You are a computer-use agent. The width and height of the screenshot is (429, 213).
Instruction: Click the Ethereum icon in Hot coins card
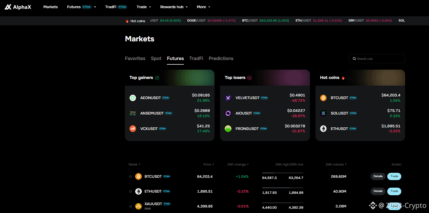323,128
